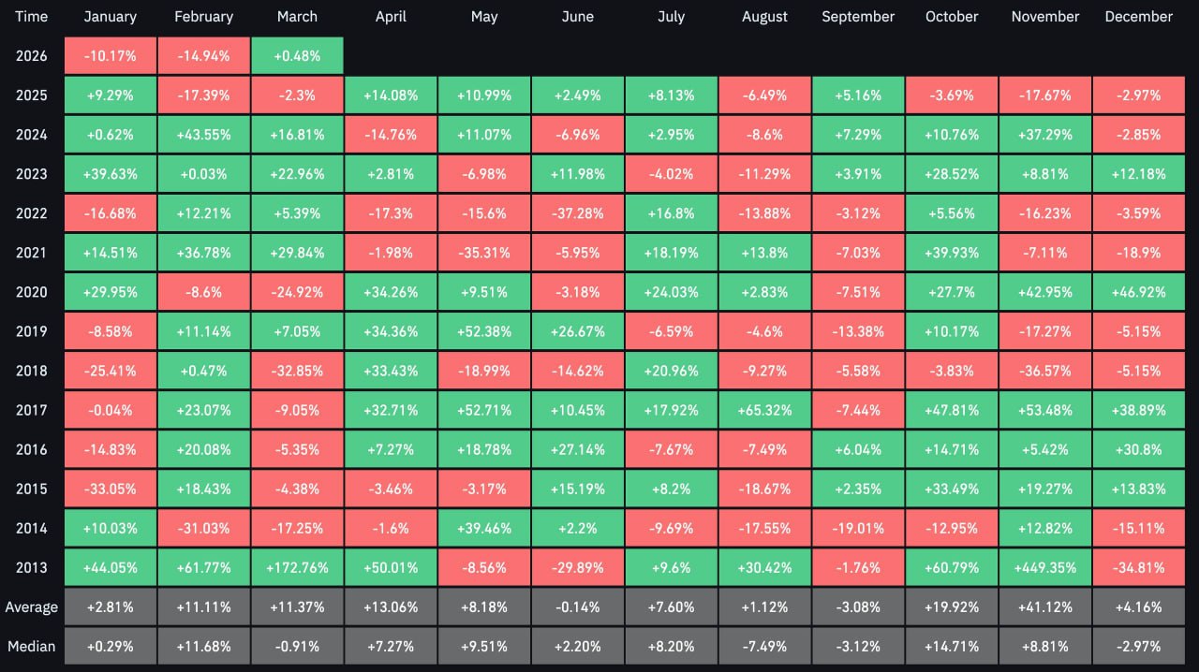Image resolution: width=1199 pixels, height=672 pixels.
Task: Click the March column header
Action: [297, 17]
